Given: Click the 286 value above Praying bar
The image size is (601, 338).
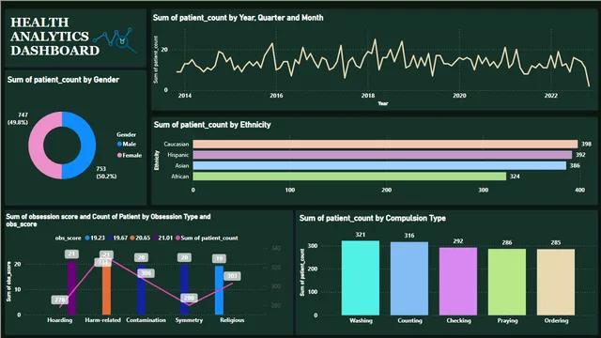Looking at the screenshot, I should click(x=507, y=242).
